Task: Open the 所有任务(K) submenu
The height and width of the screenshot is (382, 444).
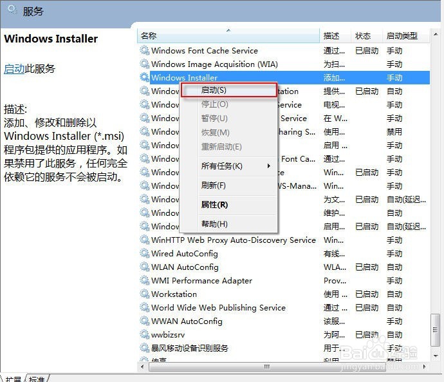Action: click(x=229, y=166)
